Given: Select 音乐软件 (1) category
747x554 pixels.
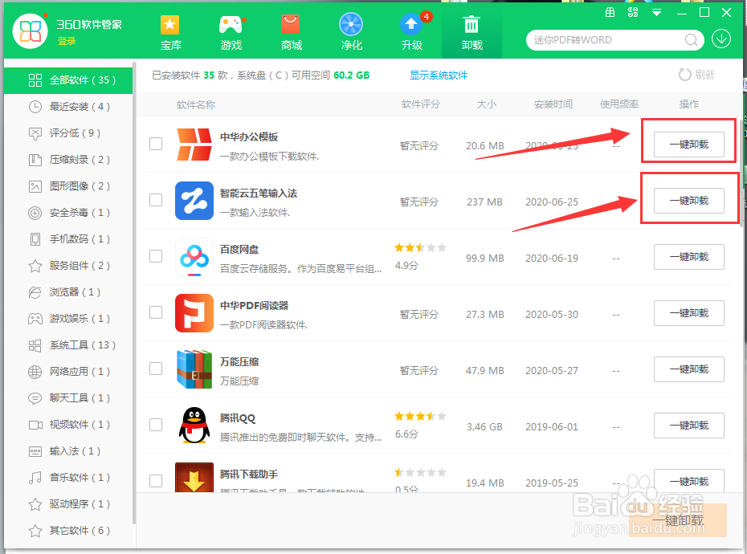Looking at the screenshot, I should click(68, 477).
